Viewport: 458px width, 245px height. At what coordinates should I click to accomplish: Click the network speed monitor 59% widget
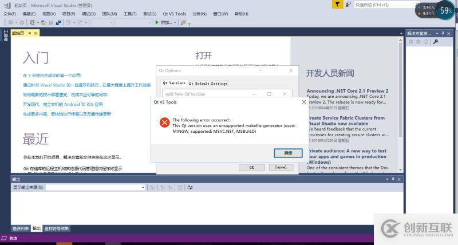tap(435, 10)
